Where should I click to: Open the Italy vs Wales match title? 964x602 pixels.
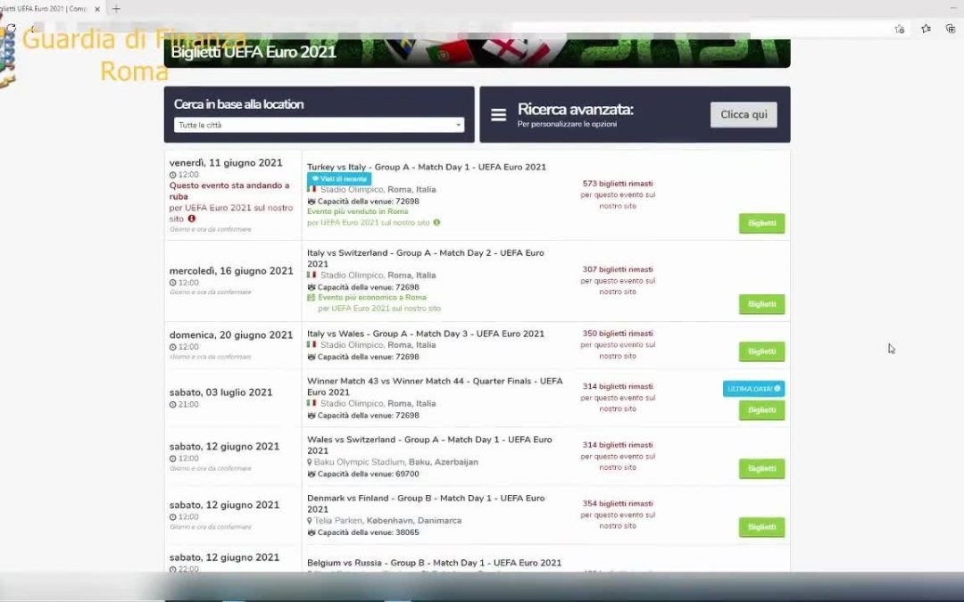click(x=426, y=334)
